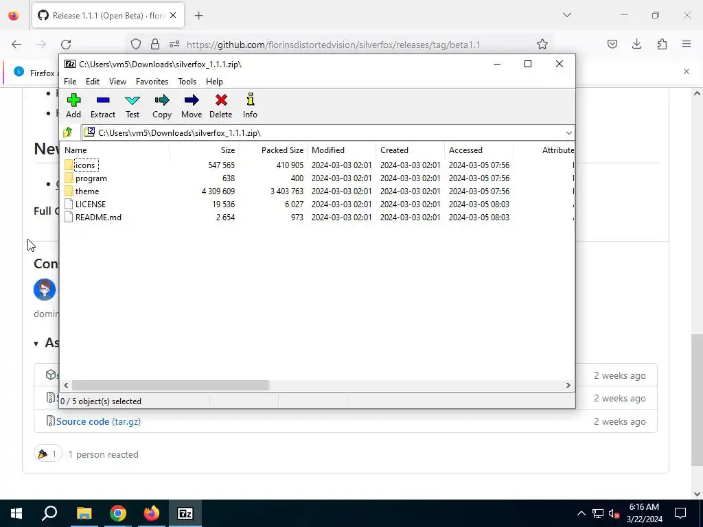
Task: Expand the 7-Zip address path dropdown
Action: (x=568, y=133)
